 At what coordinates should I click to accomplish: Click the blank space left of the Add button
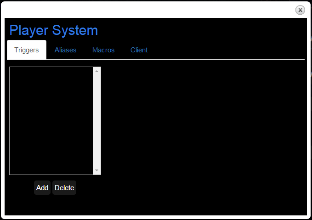tap(21, 188)
